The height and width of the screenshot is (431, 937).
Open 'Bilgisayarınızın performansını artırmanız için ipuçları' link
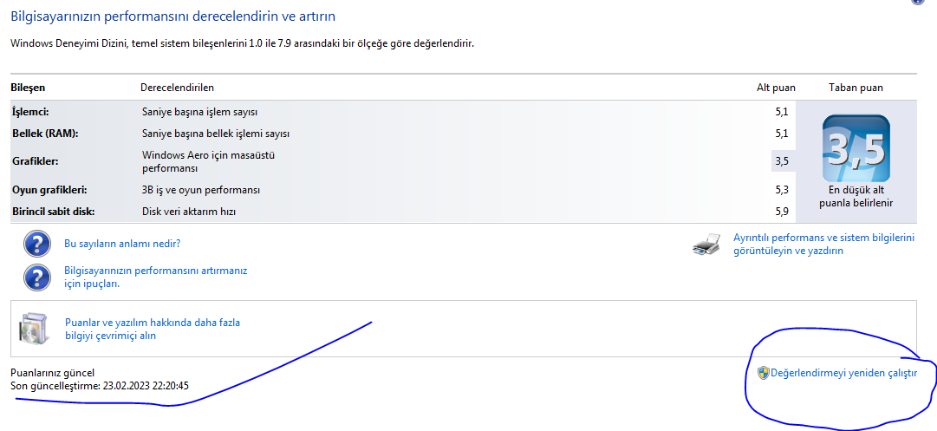(155, 278)
